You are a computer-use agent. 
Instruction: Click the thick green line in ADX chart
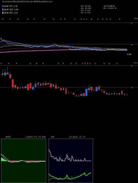70,176
